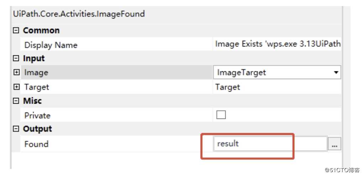Collapse the Output section
The height and width of the screenshot is (176, 363).
16,129
